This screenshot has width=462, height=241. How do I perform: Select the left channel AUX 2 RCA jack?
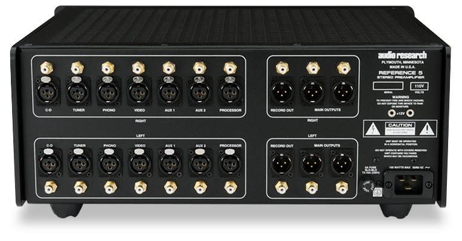tap(201, 187)
